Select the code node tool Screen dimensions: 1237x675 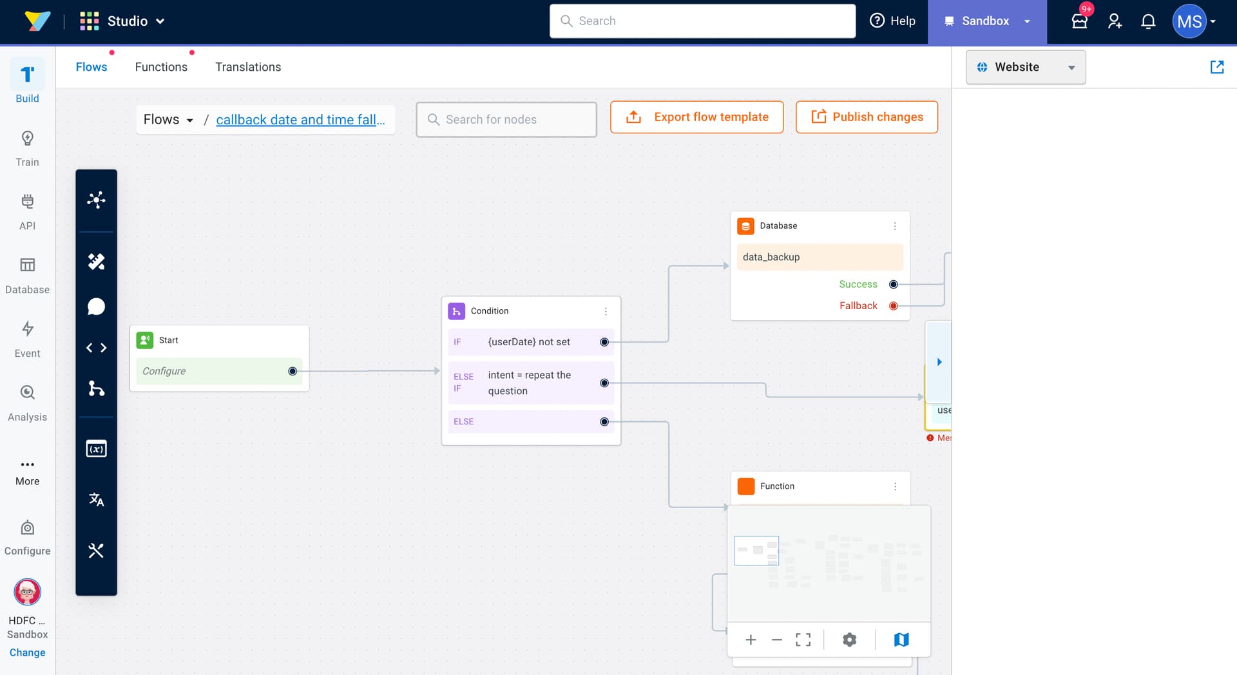(x=96, y=348)
